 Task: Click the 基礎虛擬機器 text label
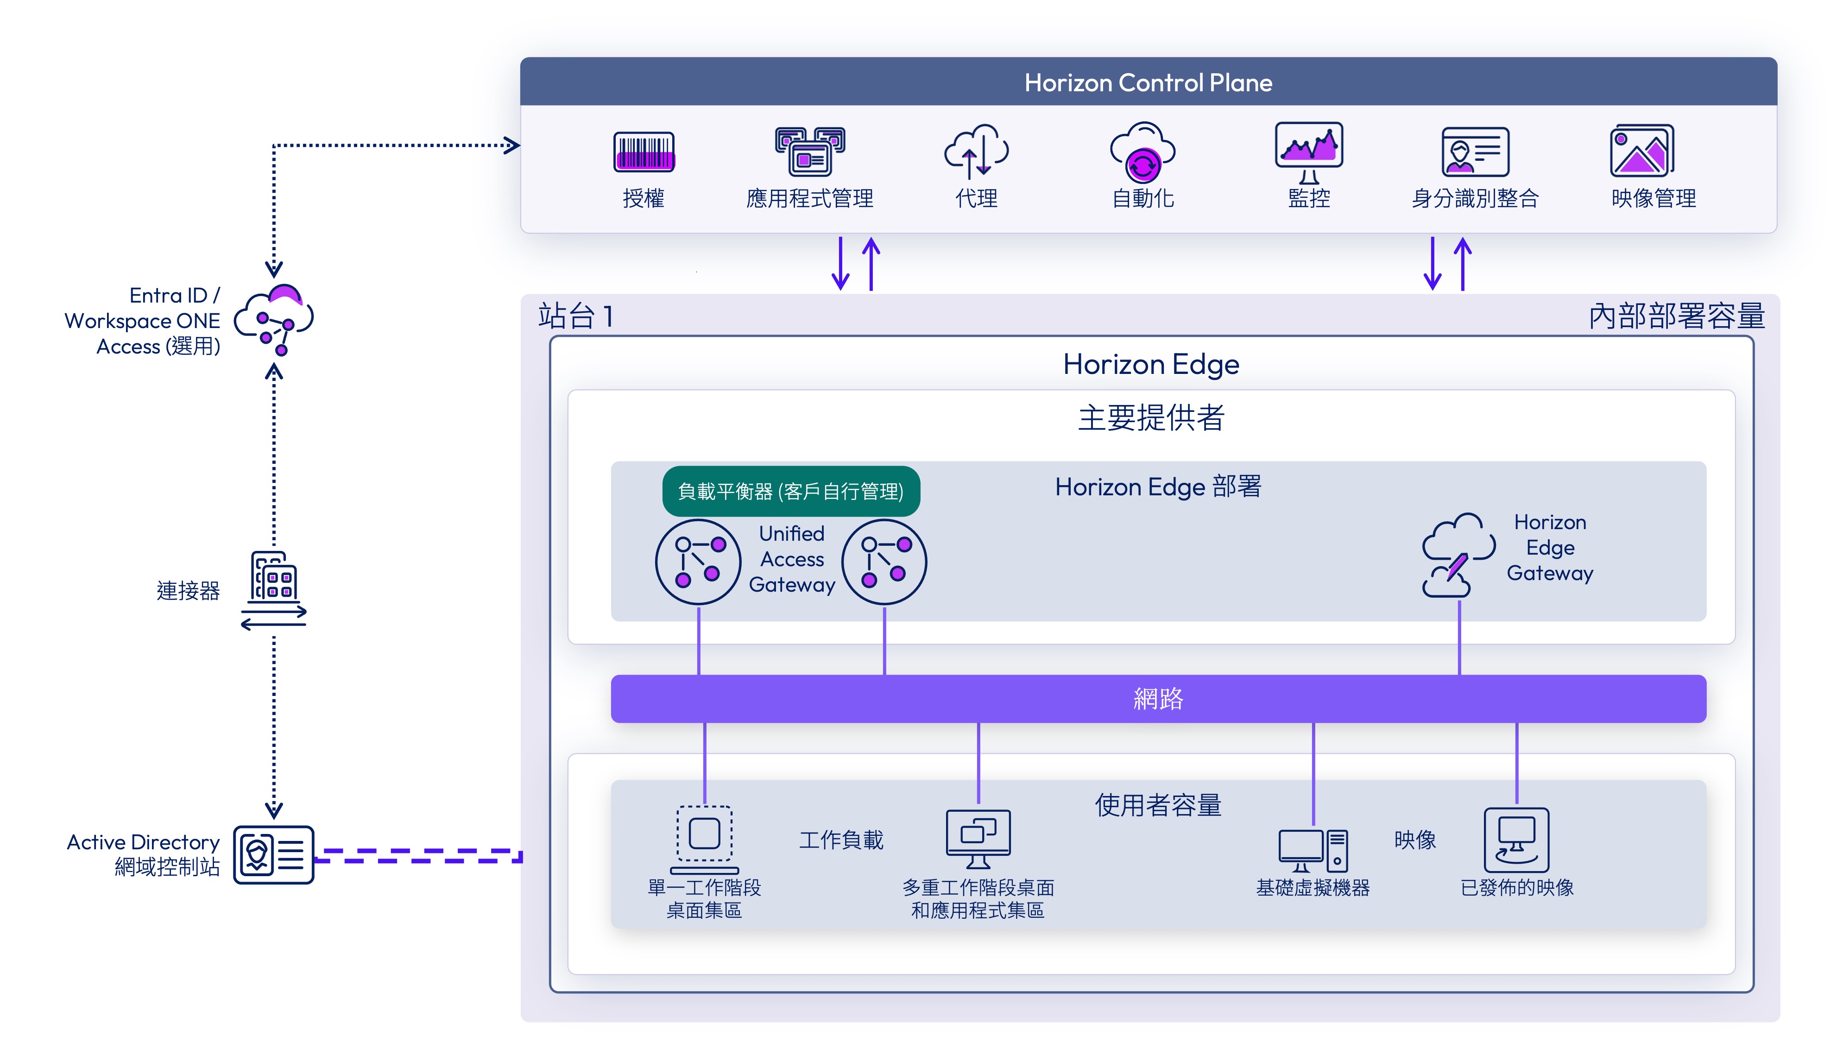pos(1313,888)
